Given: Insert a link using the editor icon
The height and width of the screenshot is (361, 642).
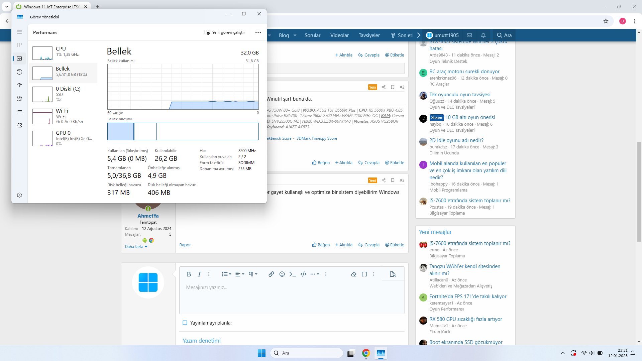Looking at the screenshot, I should tap(271, 274).
